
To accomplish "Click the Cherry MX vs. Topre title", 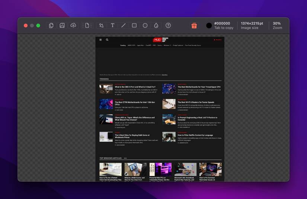I will 135,119.
